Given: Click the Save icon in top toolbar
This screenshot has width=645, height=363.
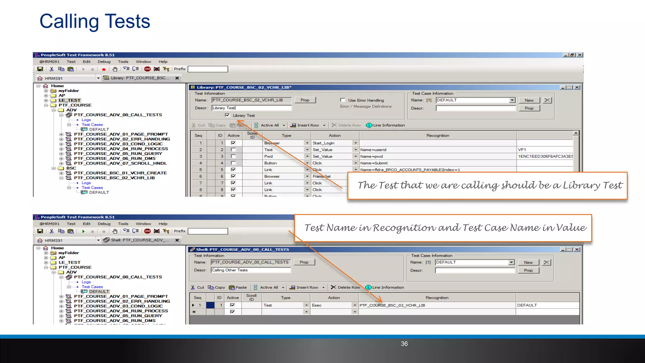Looking at the screenshot, I should [40, 69].
